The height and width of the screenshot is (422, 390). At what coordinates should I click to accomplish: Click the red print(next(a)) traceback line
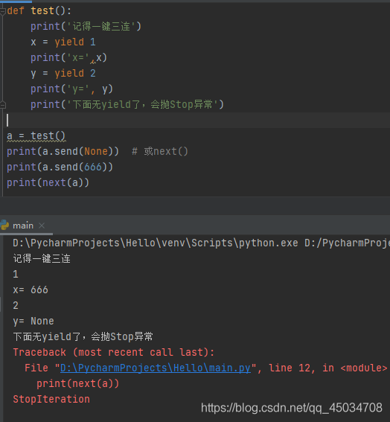pyautogui.click(x=78, y=383)
